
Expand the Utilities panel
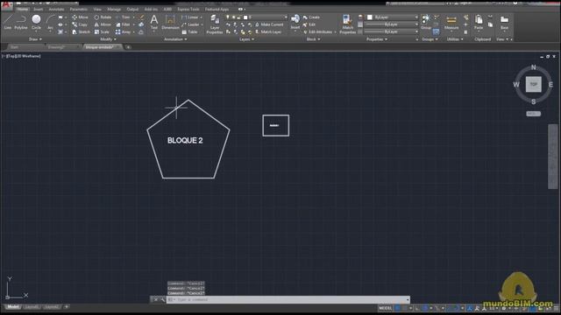pyautogui.click(x=455, y=39)
